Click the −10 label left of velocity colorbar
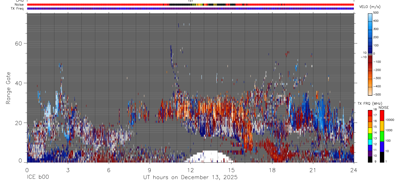 coord(363,57)
